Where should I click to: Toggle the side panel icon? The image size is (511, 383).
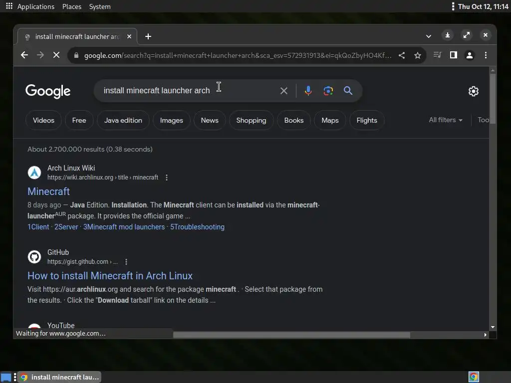(x=453, y=55)
